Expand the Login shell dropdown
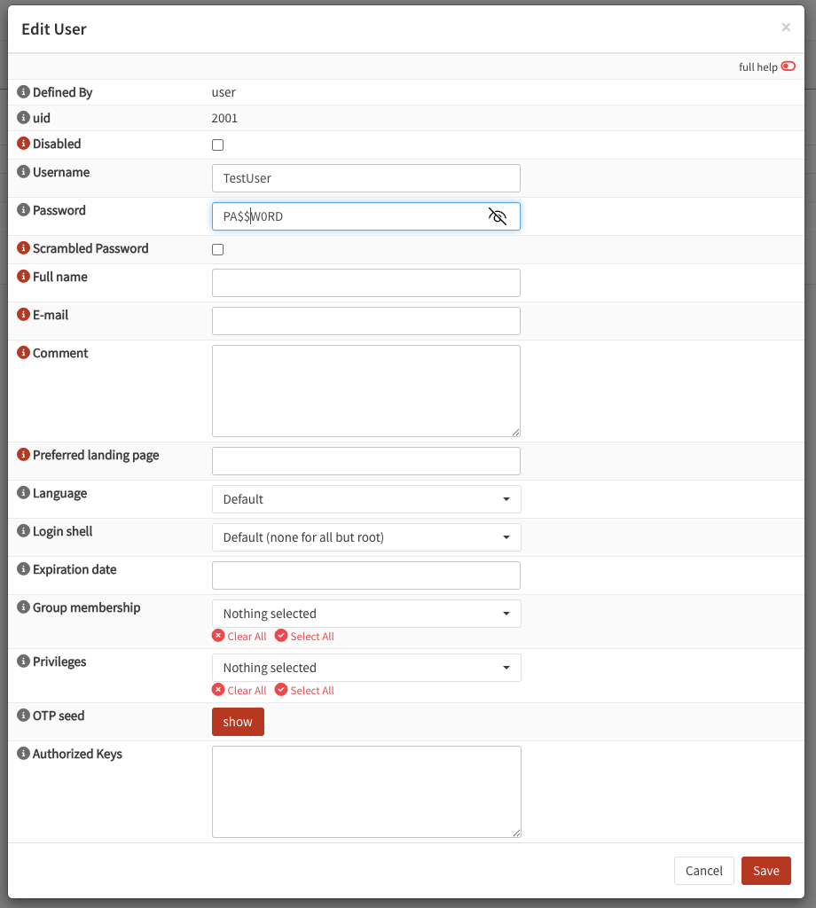Viewport: 816px width, 908px height. click(365, 537)
